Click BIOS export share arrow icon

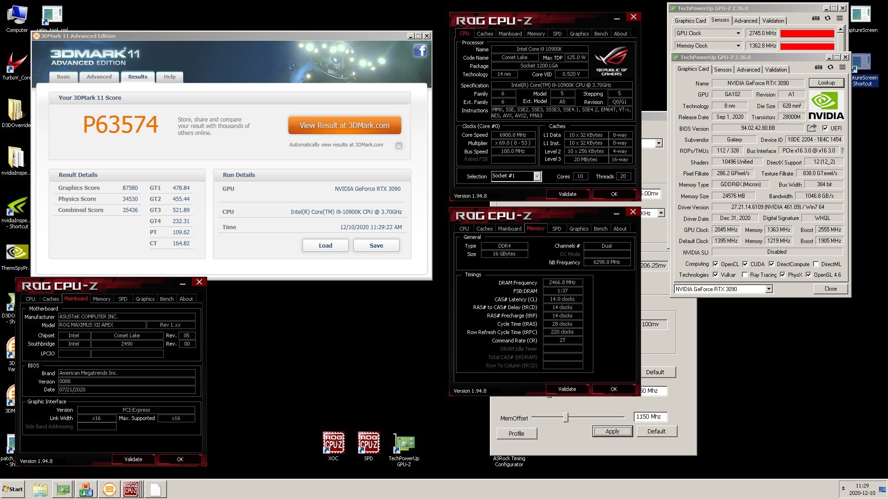click(812, 128)
